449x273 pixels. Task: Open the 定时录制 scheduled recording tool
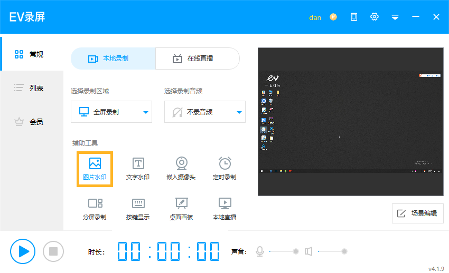coord(225,169)
